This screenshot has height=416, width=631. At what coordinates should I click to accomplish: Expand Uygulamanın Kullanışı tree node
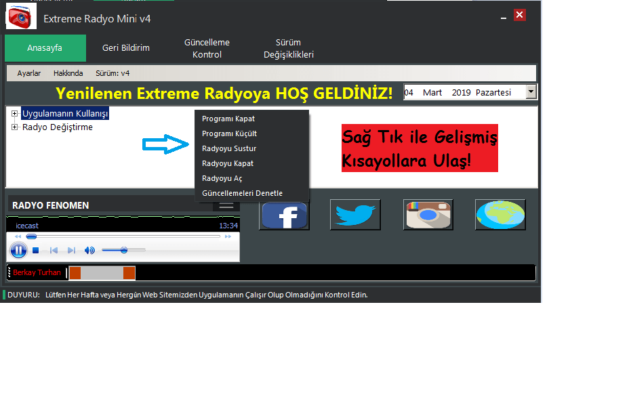[x=14, y=114]
